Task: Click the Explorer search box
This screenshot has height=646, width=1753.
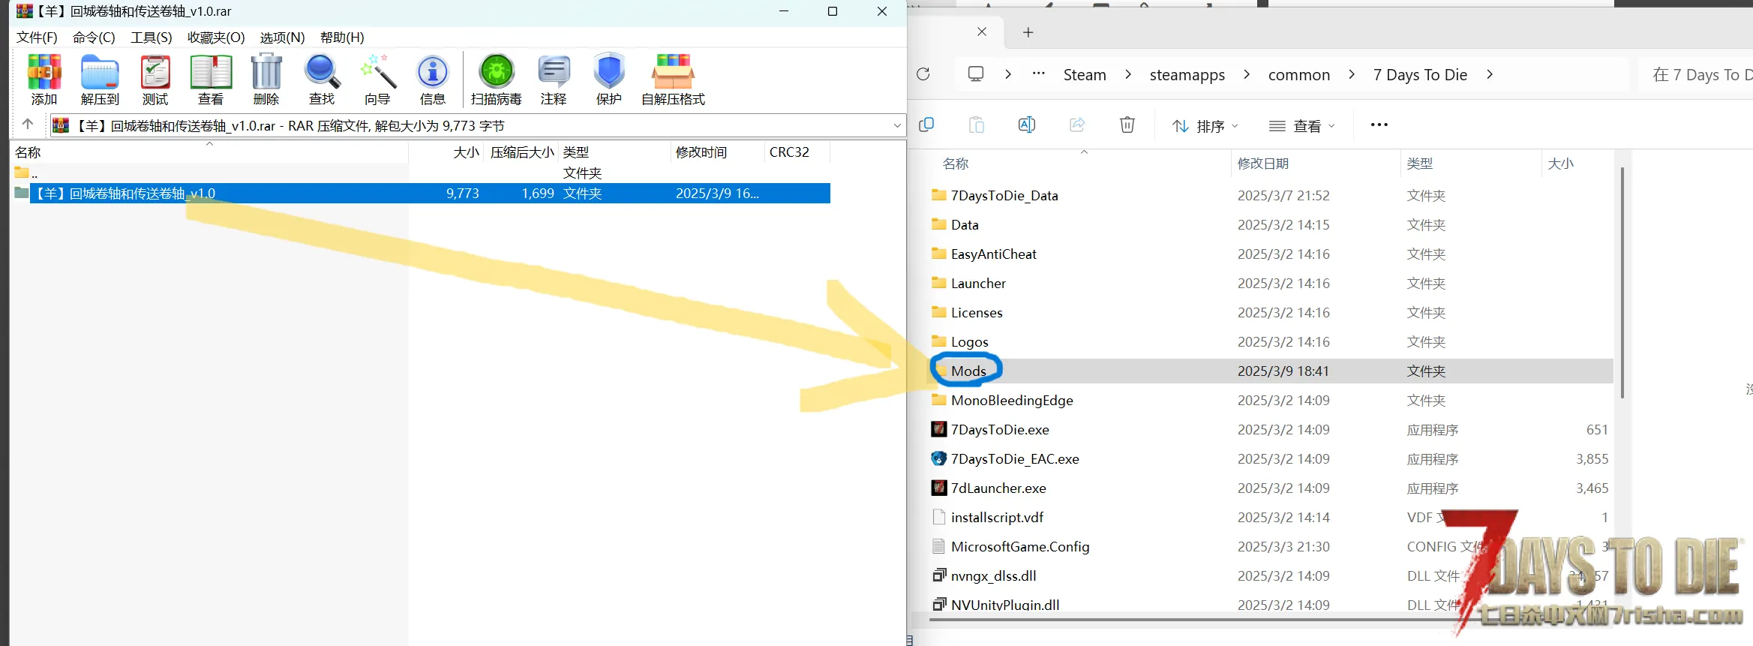Action: 1697,74
